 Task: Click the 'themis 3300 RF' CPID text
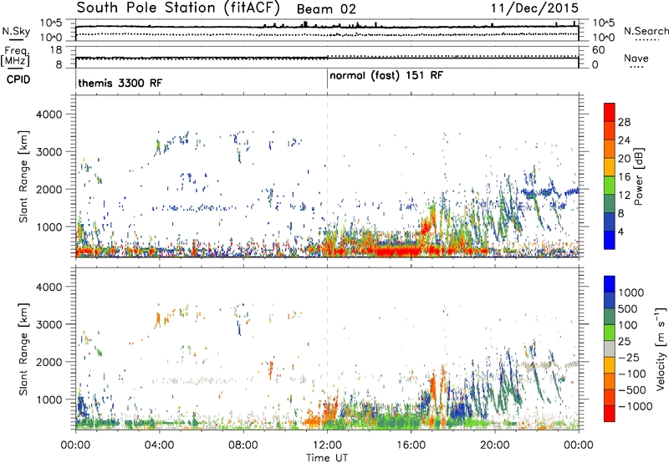point(120,83)
